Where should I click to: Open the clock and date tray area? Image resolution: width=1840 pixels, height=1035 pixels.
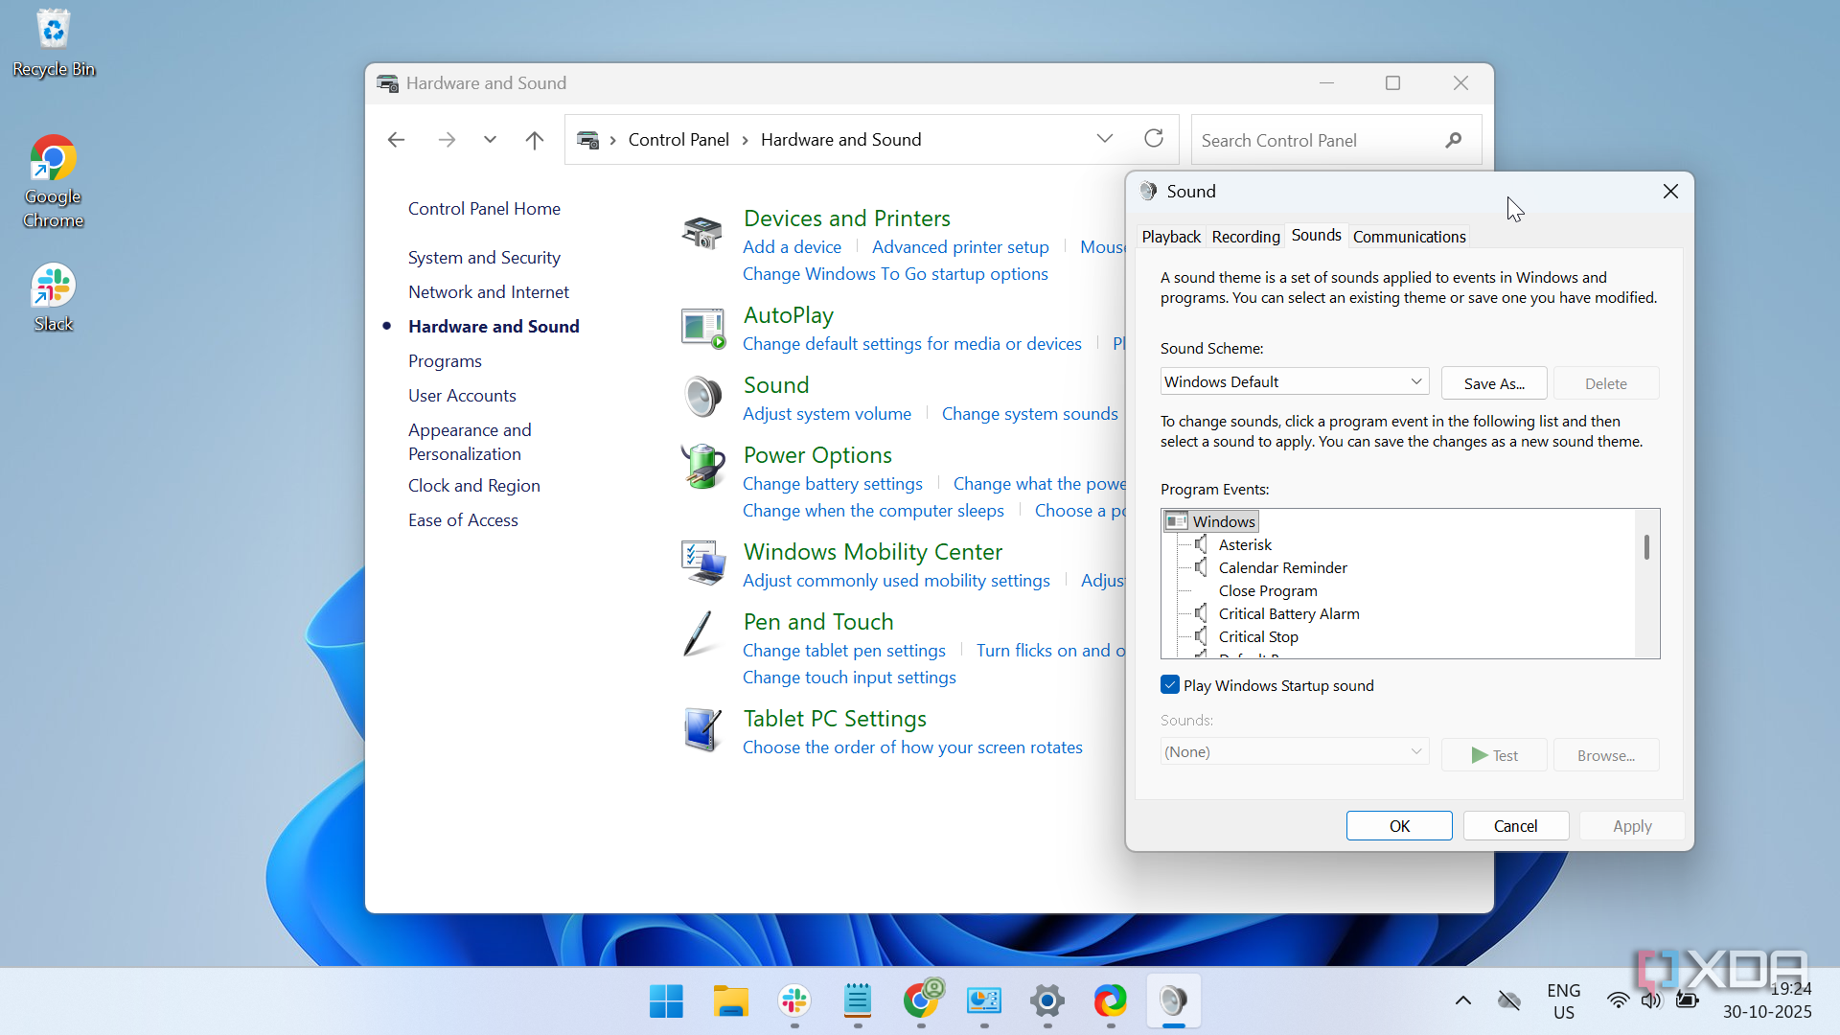[x=1766, y=1000]
